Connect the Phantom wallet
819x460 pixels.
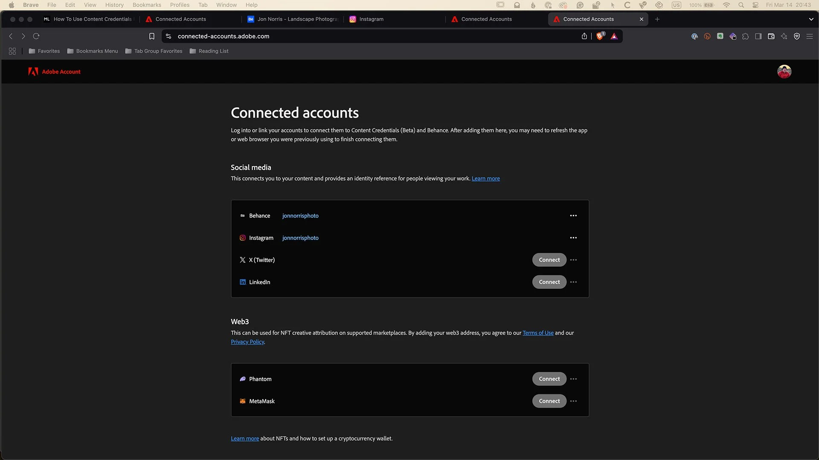coord(549,379)
